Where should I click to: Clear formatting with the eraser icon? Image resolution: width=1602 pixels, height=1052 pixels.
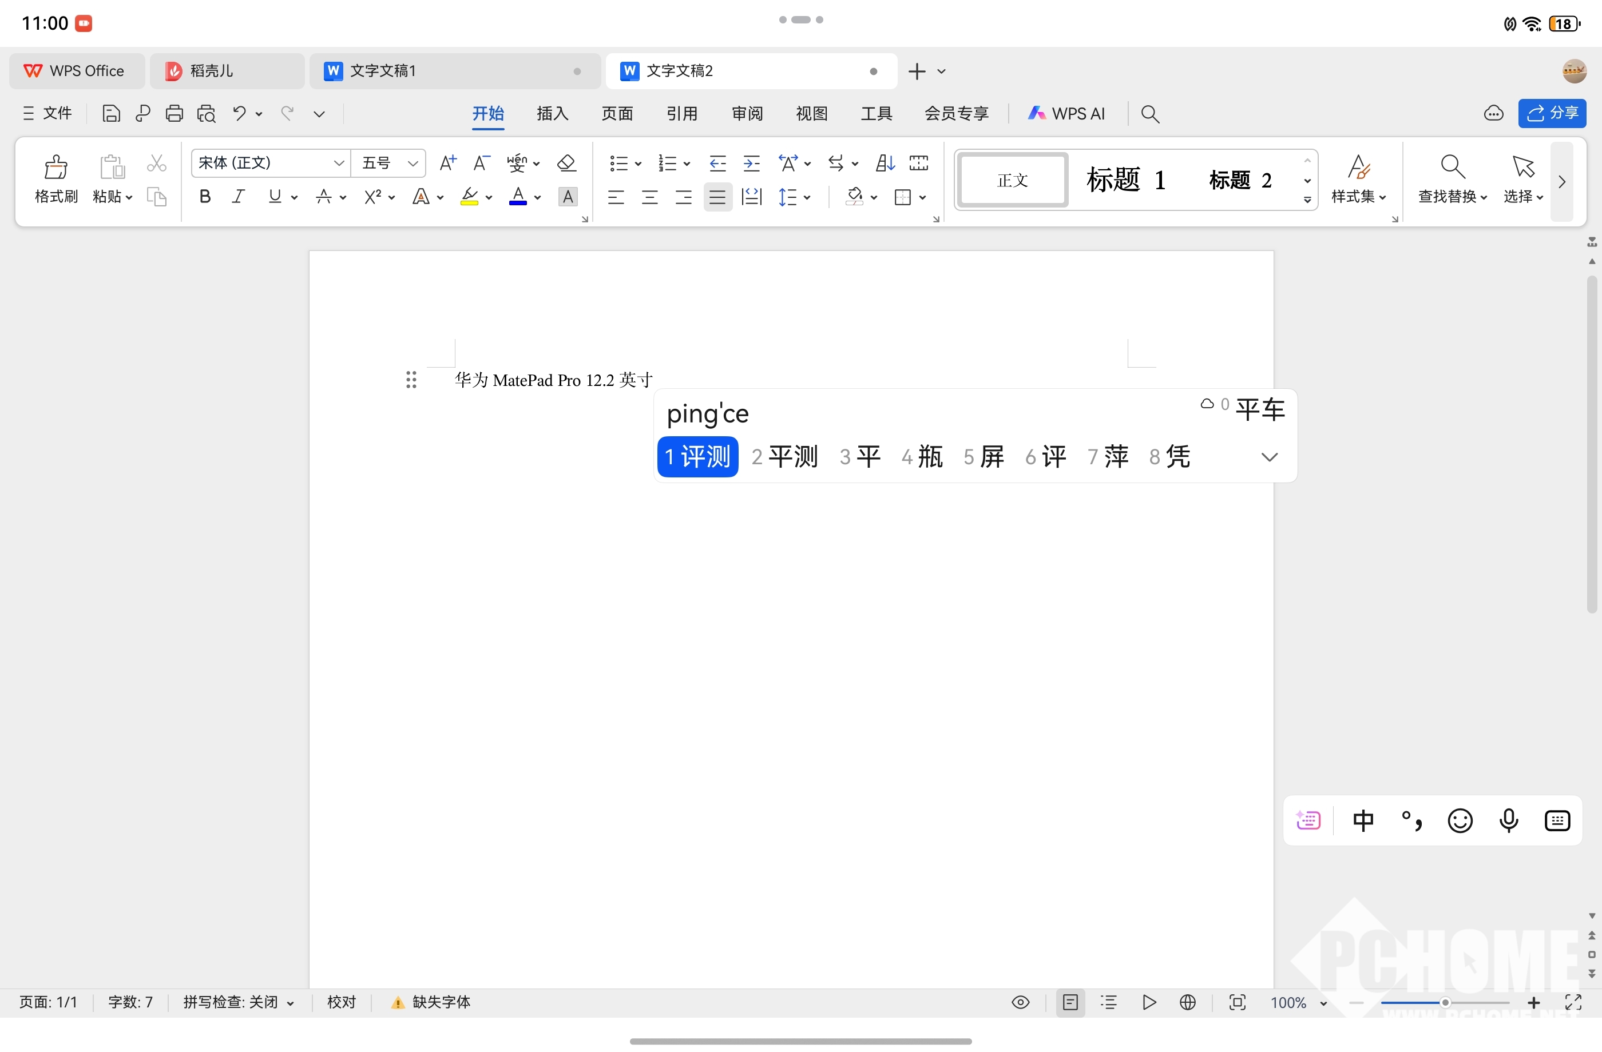click(567, 163)
